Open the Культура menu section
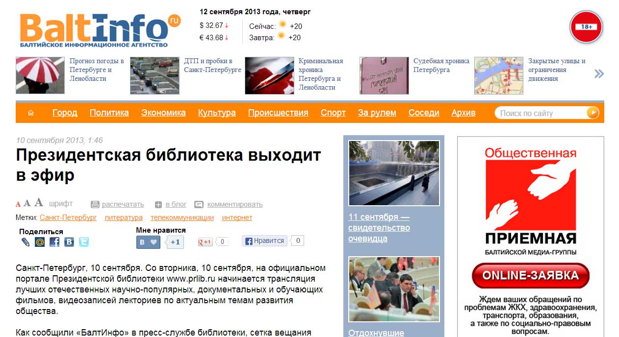This screenshot has width=619, height=337. 217,113
